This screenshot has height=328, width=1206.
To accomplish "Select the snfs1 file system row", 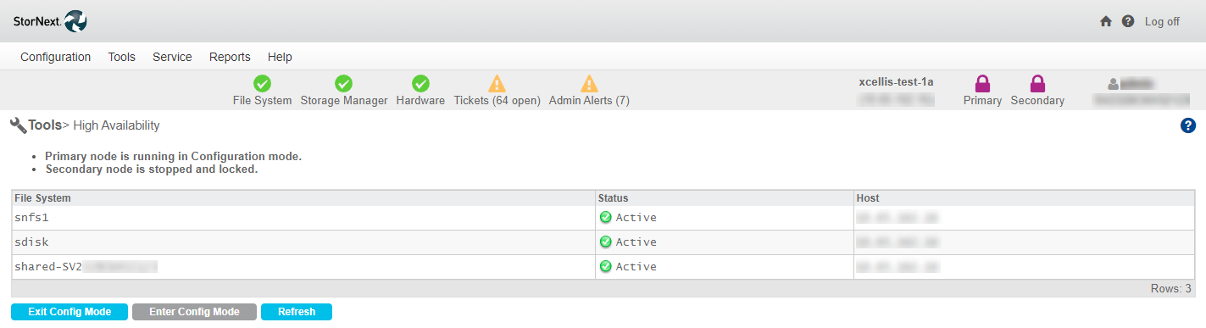I will click(x=603, y=218).
